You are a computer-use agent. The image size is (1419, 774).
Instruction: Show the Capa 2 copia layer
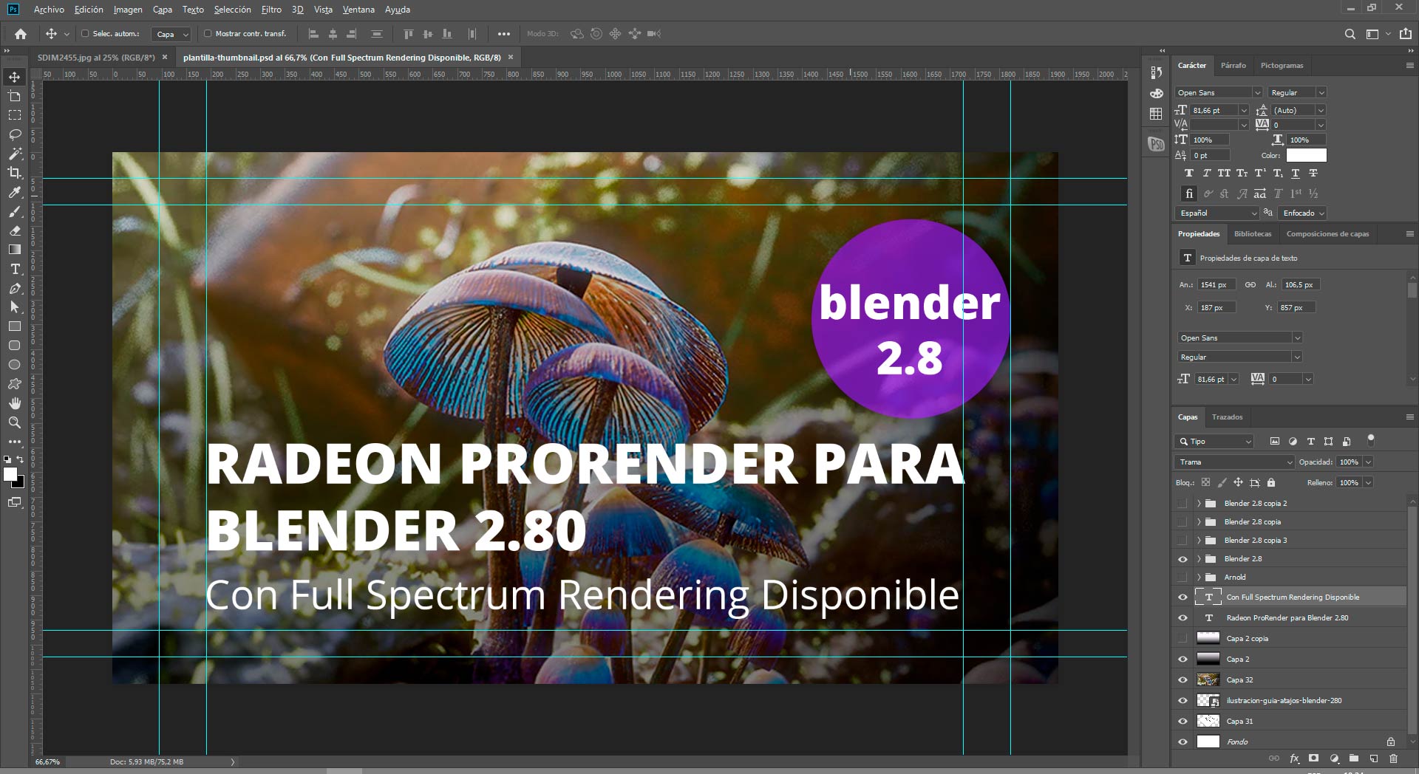[1182, 639]
